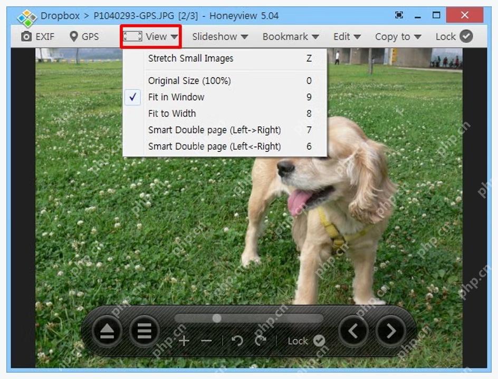Zoom out with the minus icon

(x=206, y=341)
